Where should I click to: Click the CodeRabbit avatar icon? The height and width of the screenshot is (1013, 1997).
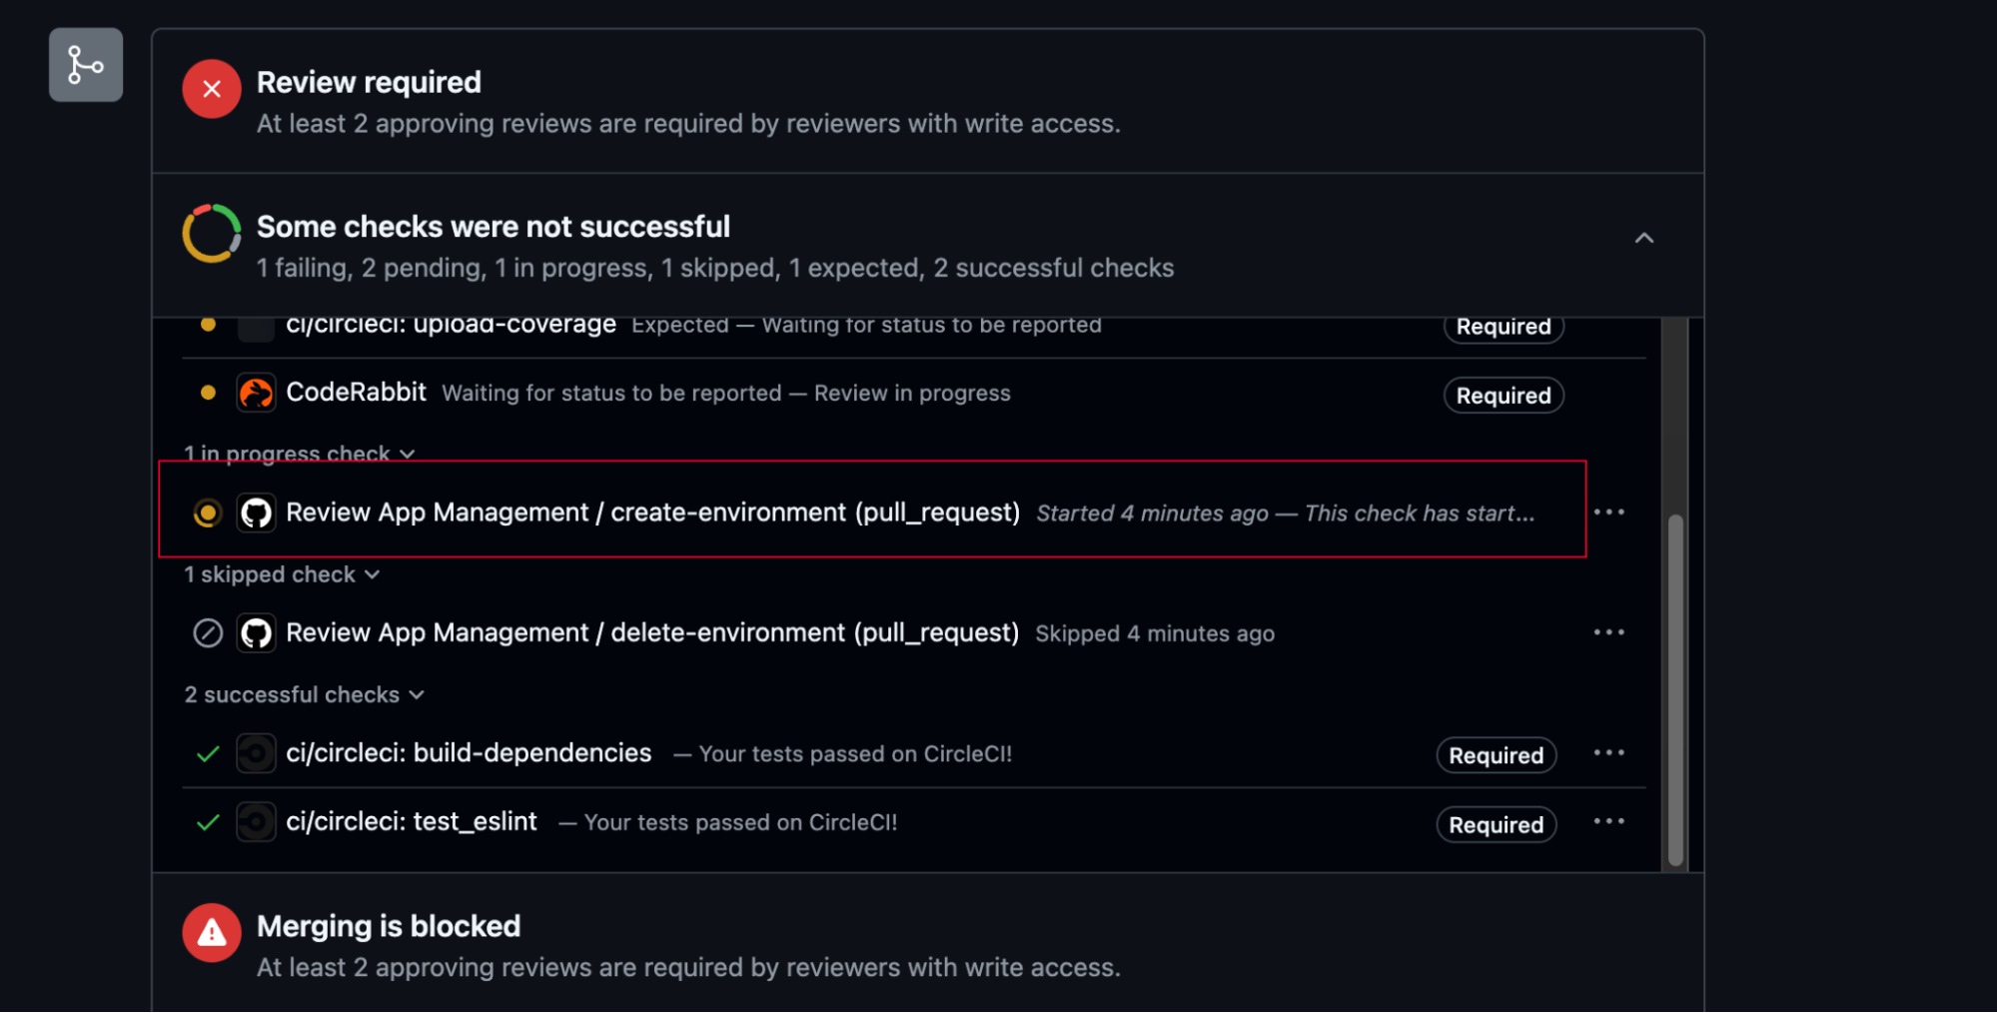pyautogui.click(x=256, y=393)
